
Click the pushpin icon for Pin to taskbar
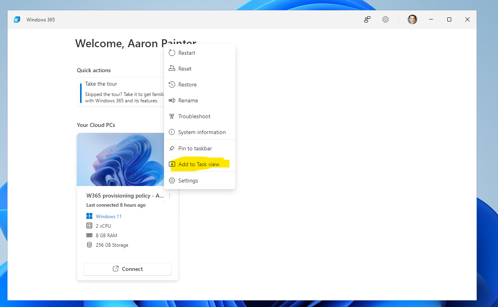point(172,148)
